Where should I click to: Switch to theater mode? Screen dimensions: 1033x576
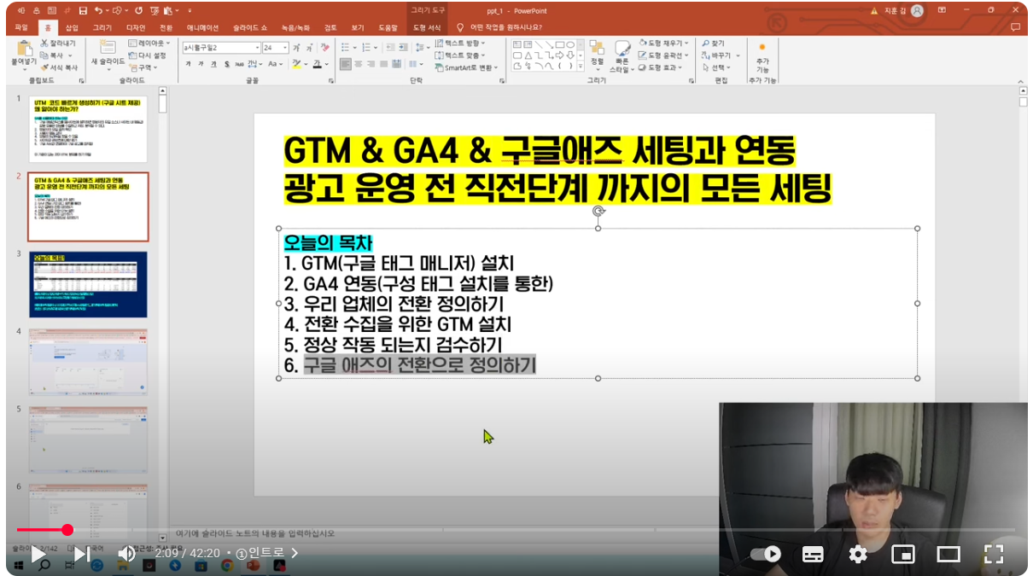(x=948, y=554)
